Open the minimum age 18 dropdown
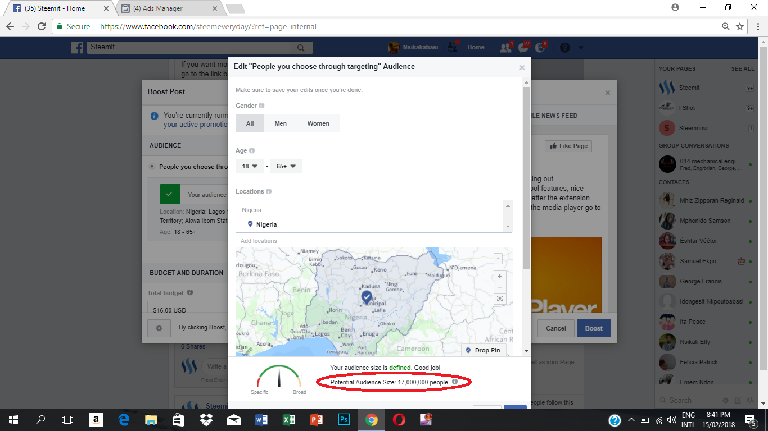This screenshot has width=768, height=431. tap(250, 166)
